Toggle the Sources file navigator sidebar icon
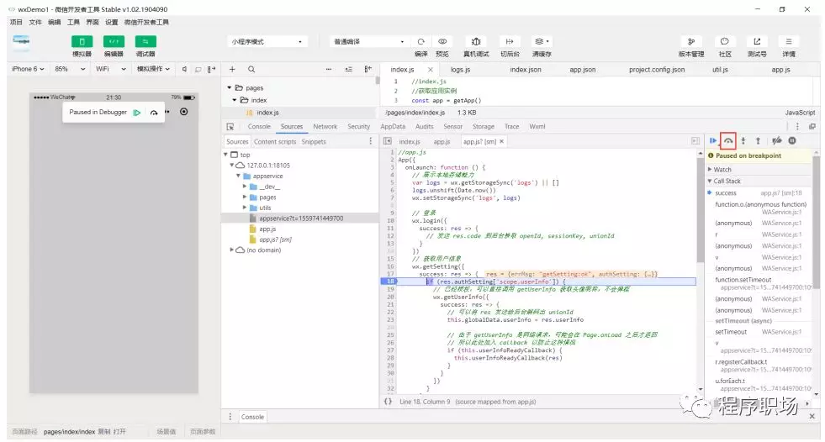The width and height of the screenshot is (825, 442). [387, 141]
